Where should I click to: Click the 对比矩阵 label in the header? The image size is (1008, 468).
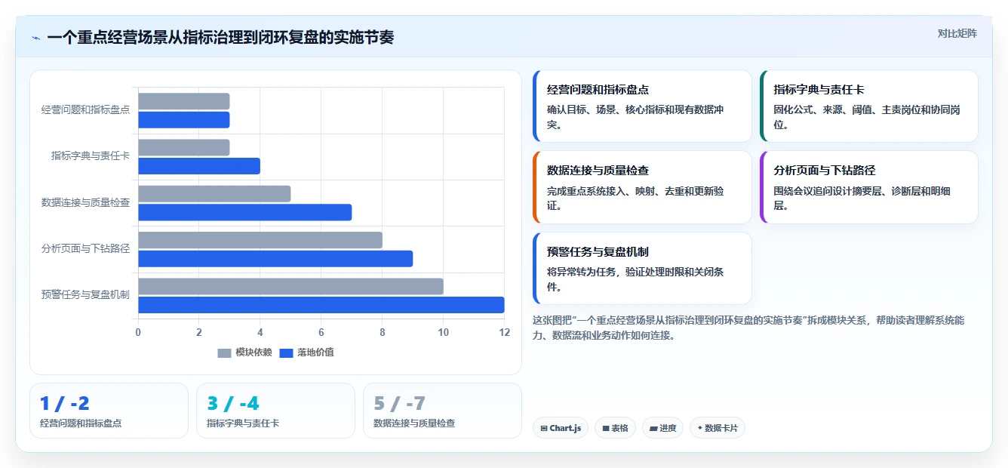click(x=957, y=33)
